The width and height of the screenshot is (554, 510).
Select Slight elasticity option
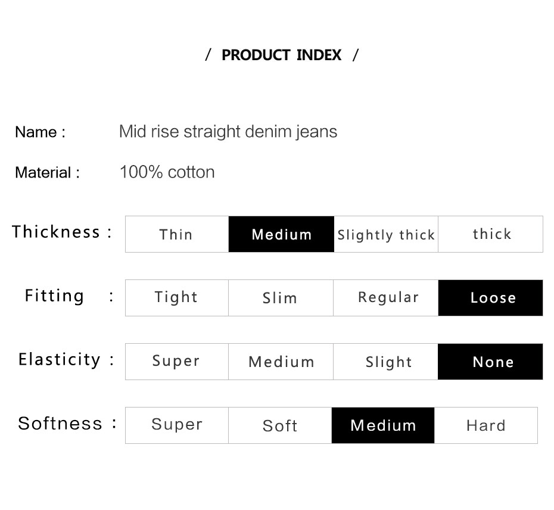point(385,361)
